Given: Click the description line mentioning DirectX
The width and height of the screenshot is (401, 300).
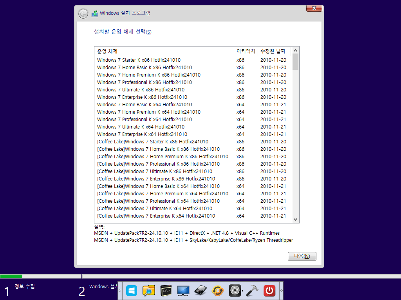Looking at the screenshot, I should (x=187, y=233).
